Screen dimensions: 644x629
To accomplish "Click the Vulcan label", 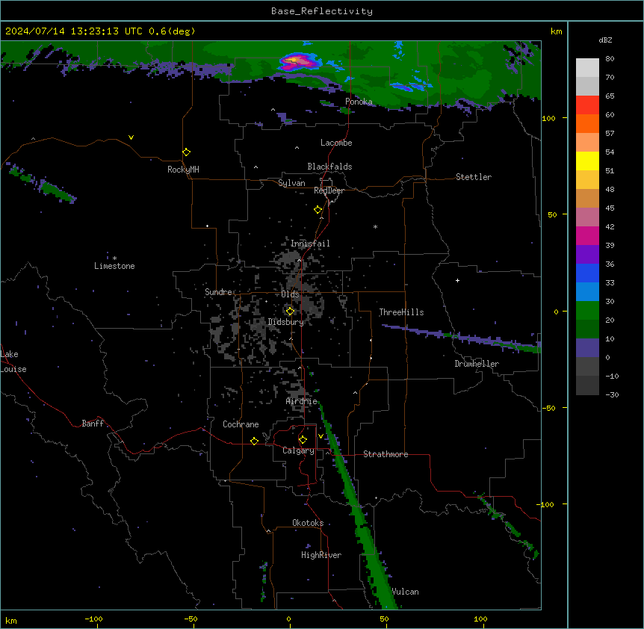I will tap(405, 592).
